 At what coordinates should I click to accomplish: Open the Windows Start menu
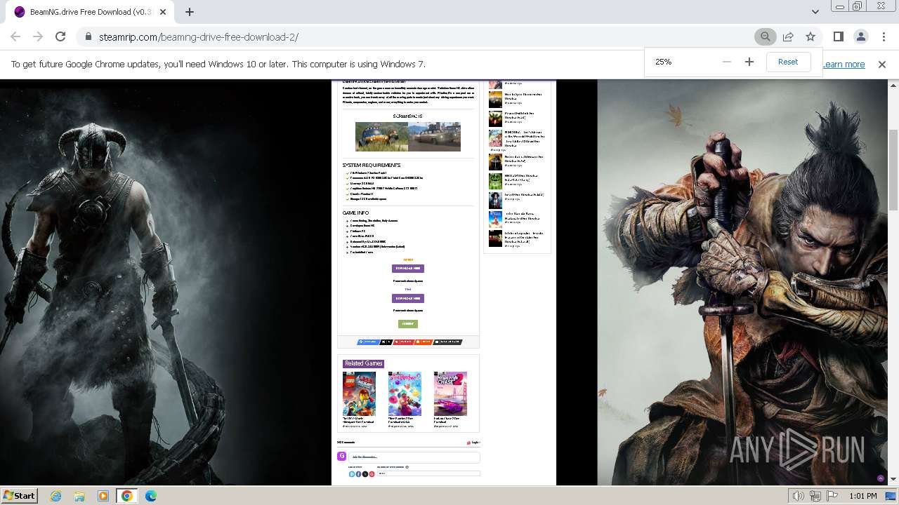(19, 495)
